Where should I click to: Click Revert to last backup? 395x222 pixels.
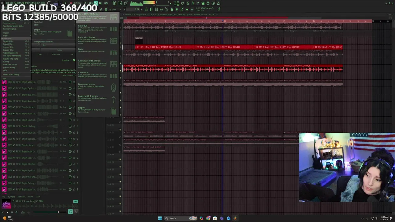(16, 74)
